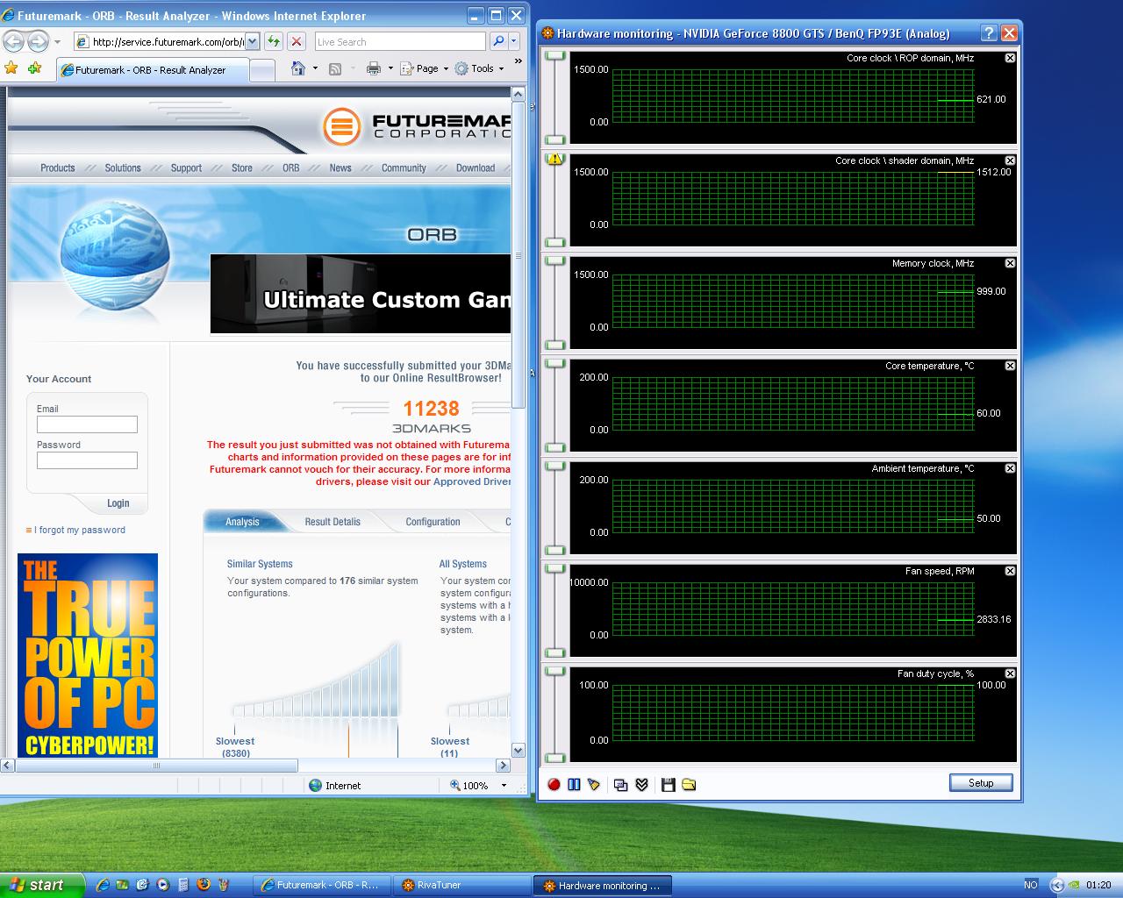Open the Page menu
The height and width of the screenshot is (898, 1123).
pyautogui.click(x=425, y=68)
